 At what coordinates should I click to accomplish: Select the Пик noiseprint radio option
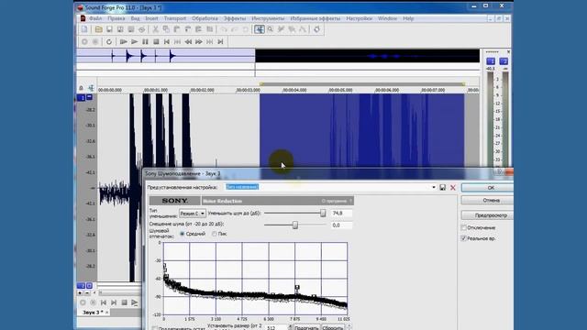214,234
